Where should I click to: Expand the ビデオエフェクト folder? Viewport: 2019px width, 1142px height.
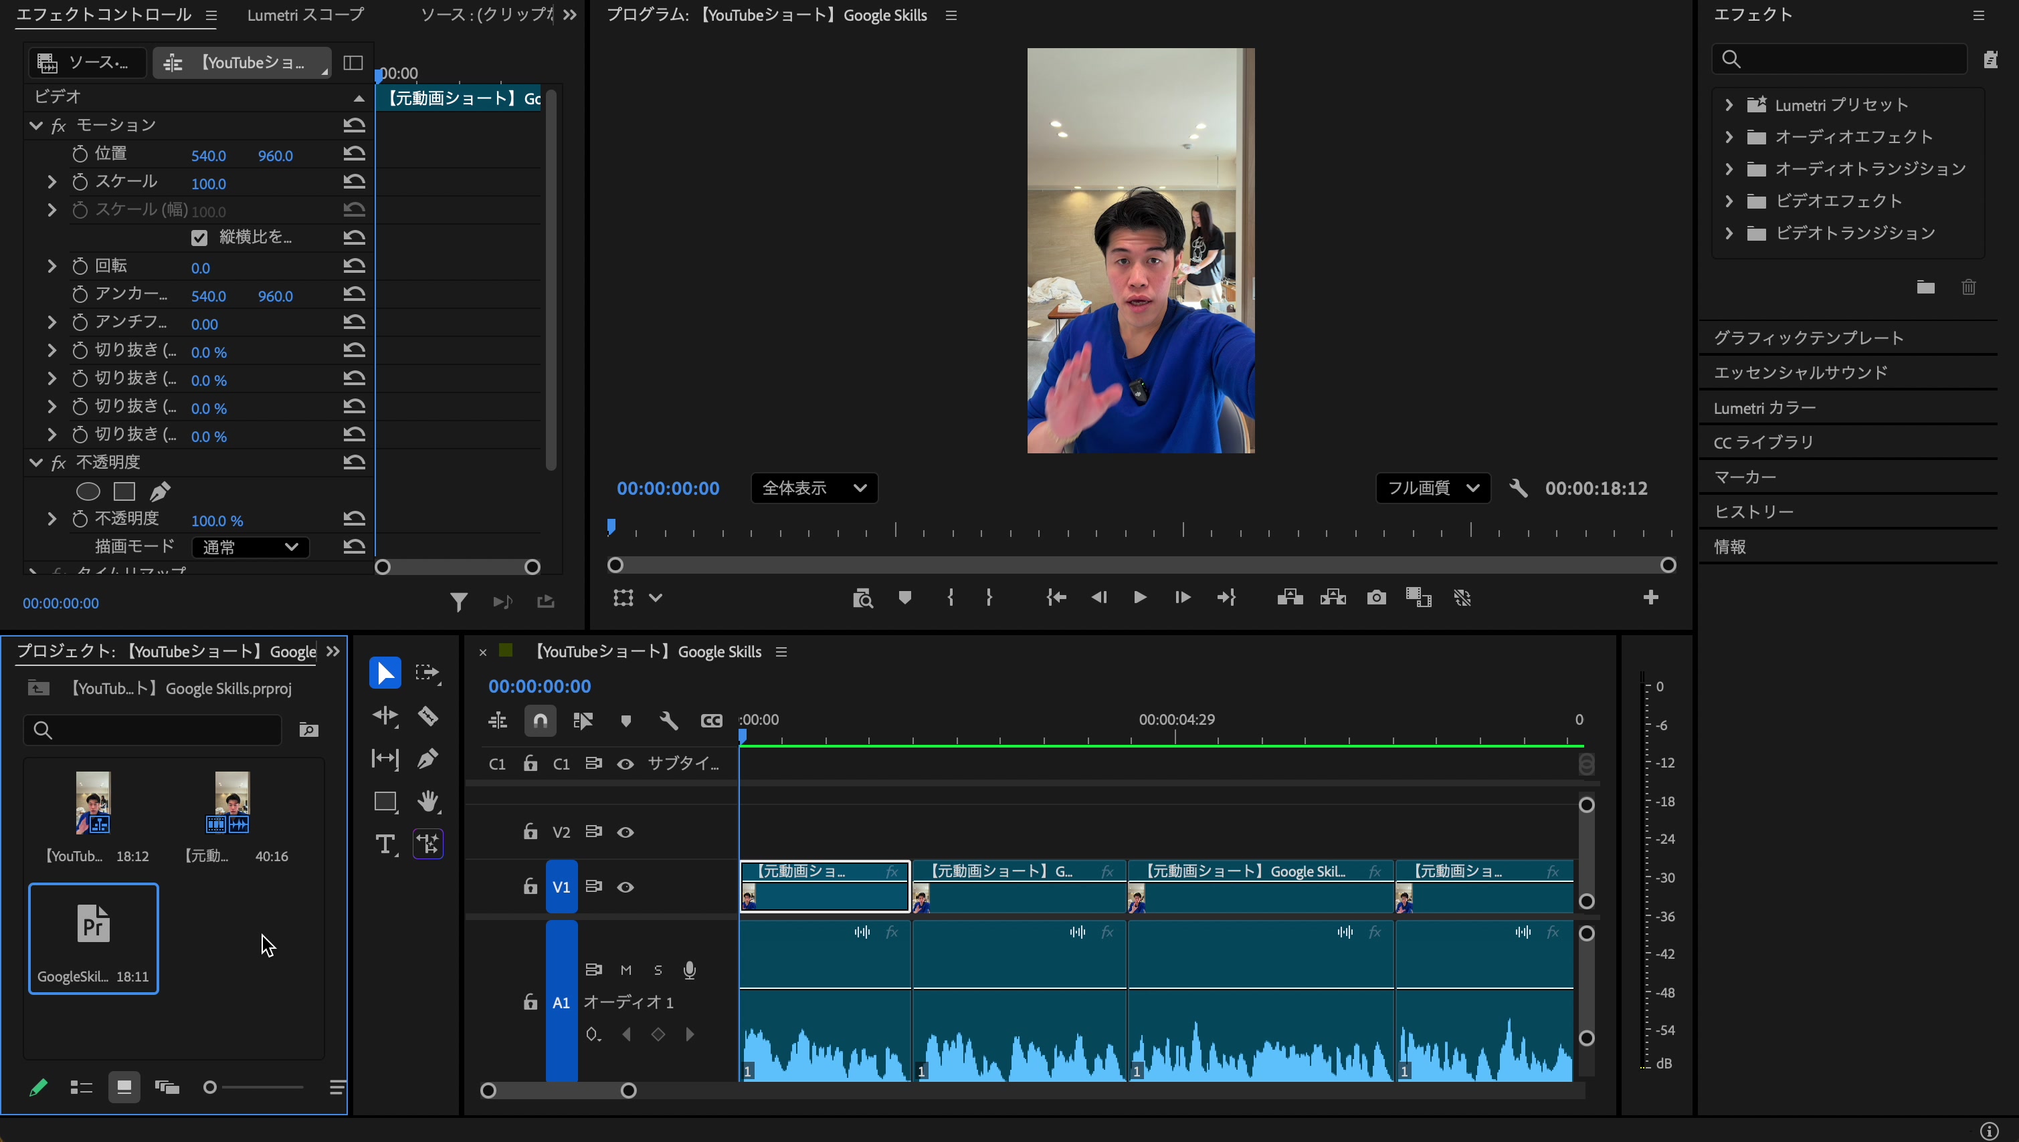[x=1729, y=201]
